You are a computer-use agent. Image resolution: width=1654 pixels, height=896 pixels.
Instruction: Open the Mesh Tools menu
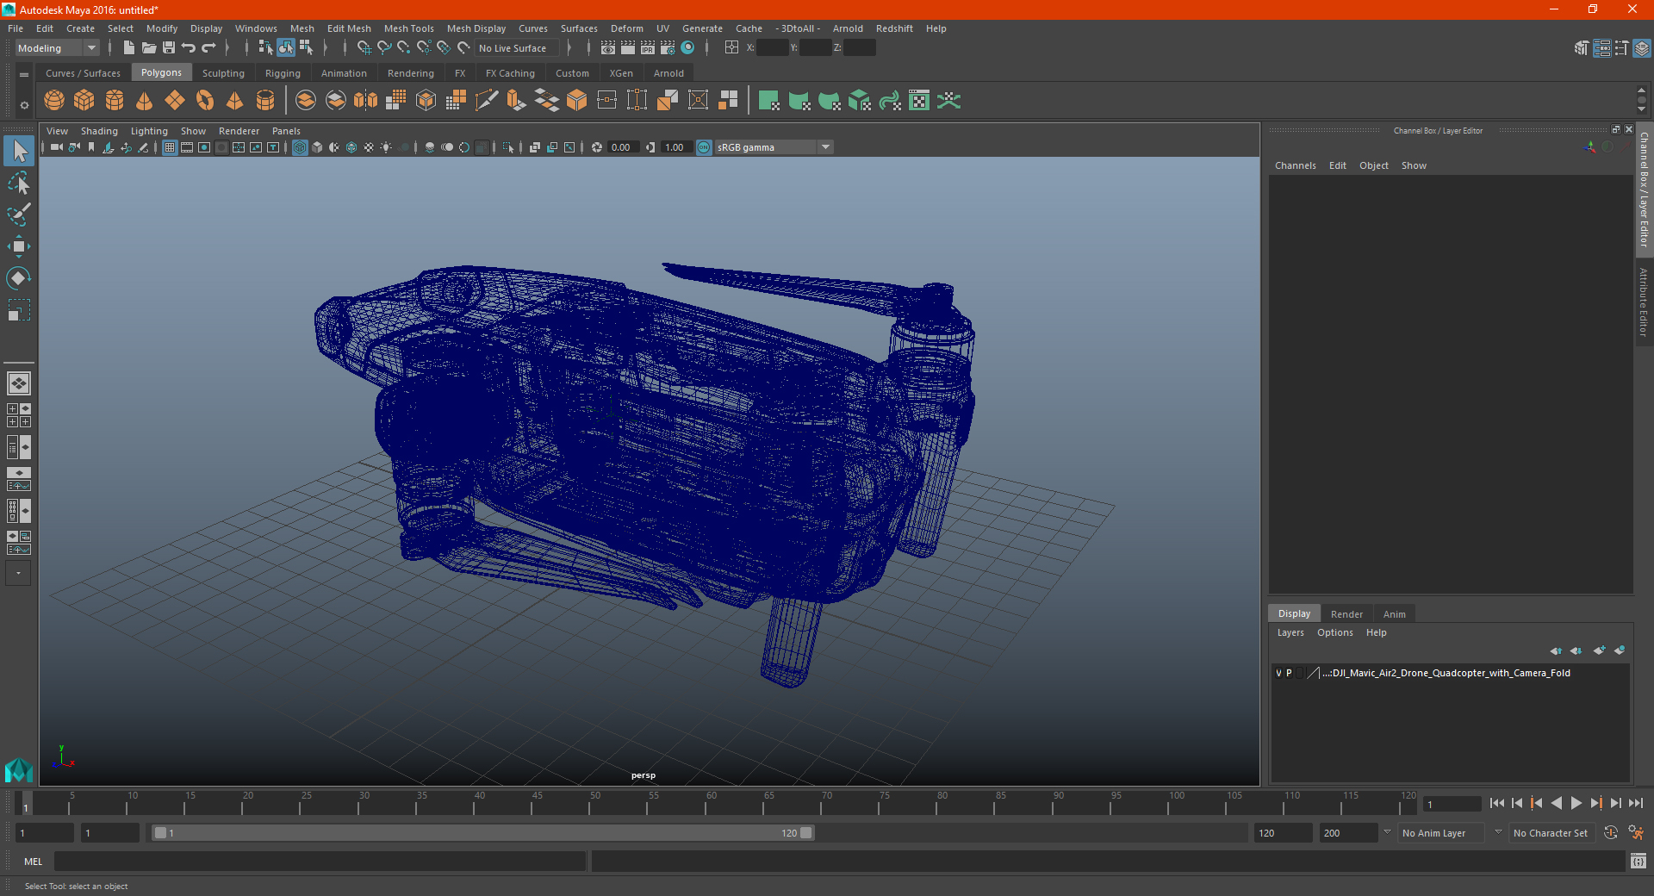coord(408,28)
